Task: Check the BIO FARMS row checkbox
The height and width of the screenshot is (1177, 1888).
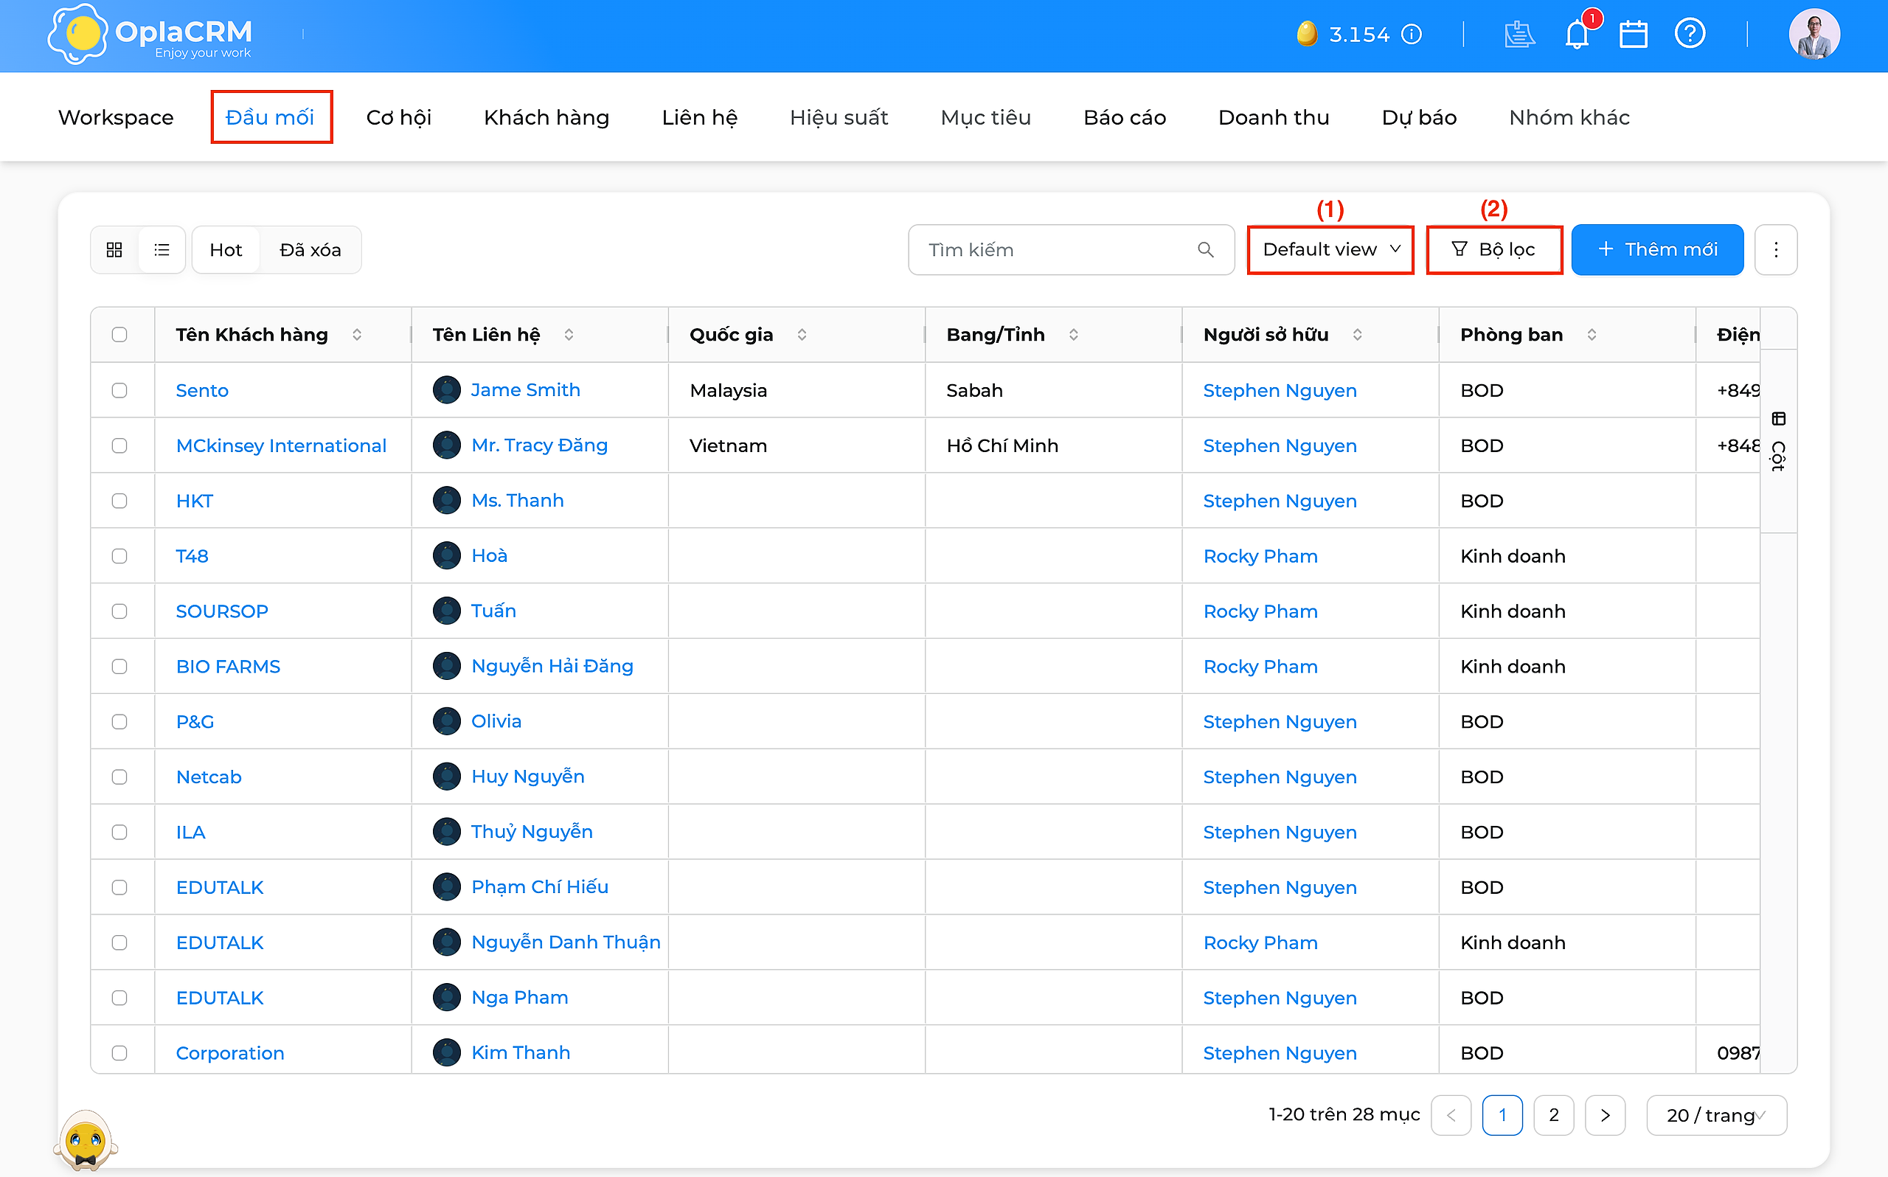Action: [119, 667]
